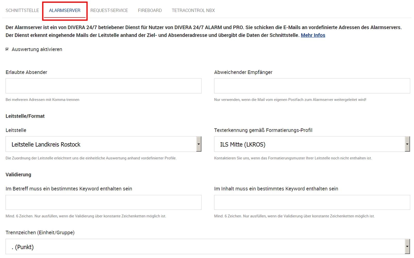
Task: Expand the Leitstelle dropdown arrow
Action: pyautogui.click(x=199, y=144)
